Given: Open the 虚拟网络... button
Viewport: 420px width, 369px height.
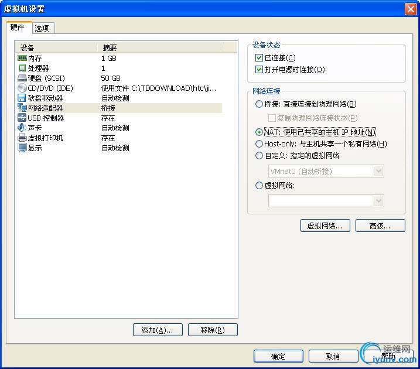Looking at the screenshot, I should (x=325, y=225).
